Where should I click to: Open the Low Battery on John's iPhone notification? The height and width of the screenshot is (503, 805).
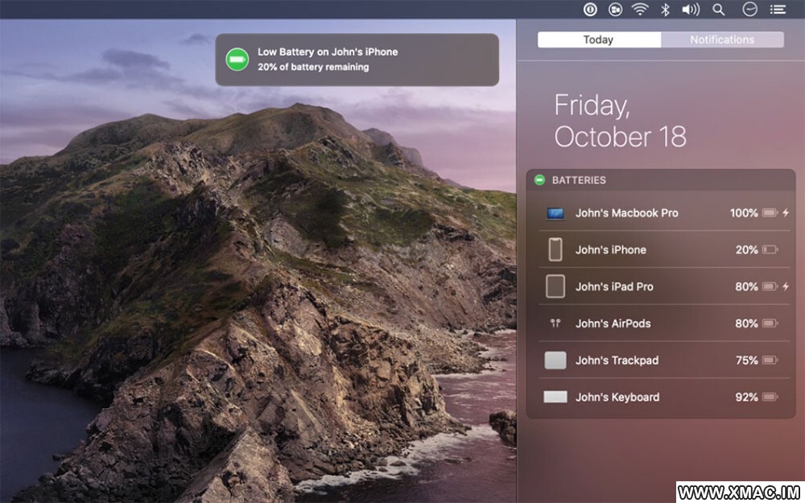click(357, 60)
